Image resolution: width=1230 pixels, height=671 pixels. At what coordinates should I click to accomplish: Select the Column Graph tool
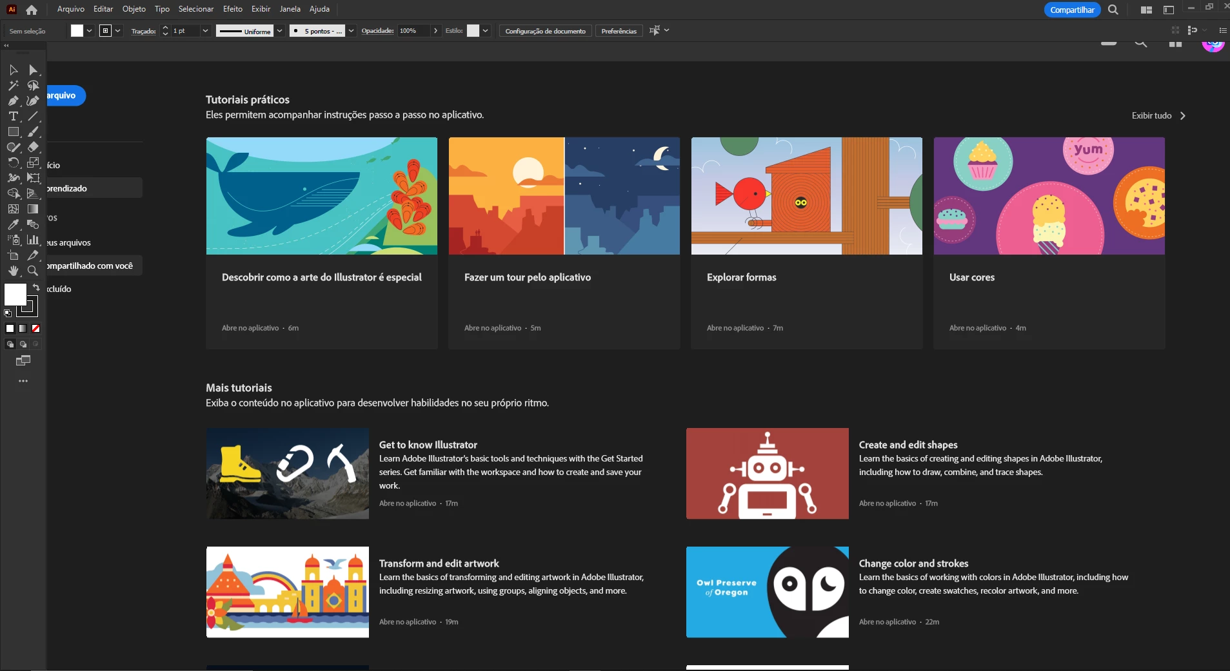tap(33, 240)
